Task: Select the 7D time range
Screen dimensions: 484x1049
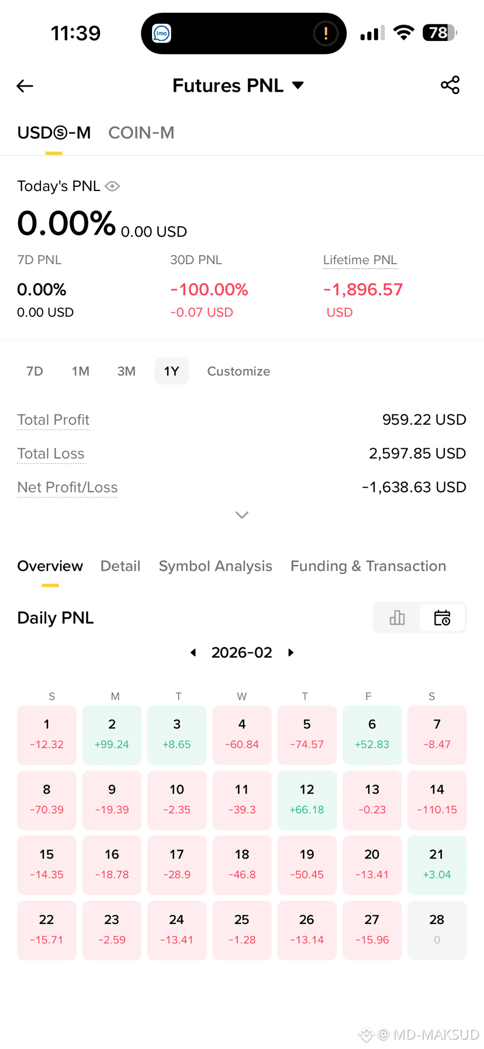Action: (x=35, y=371)
